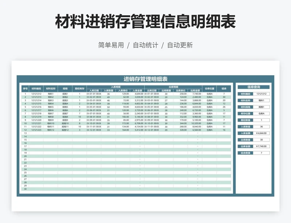
Task: Click the 材料名称 column header
Action: 51,88
